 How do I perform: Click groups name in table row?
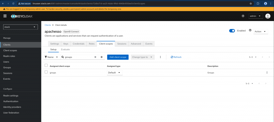(x=53, y=73)
